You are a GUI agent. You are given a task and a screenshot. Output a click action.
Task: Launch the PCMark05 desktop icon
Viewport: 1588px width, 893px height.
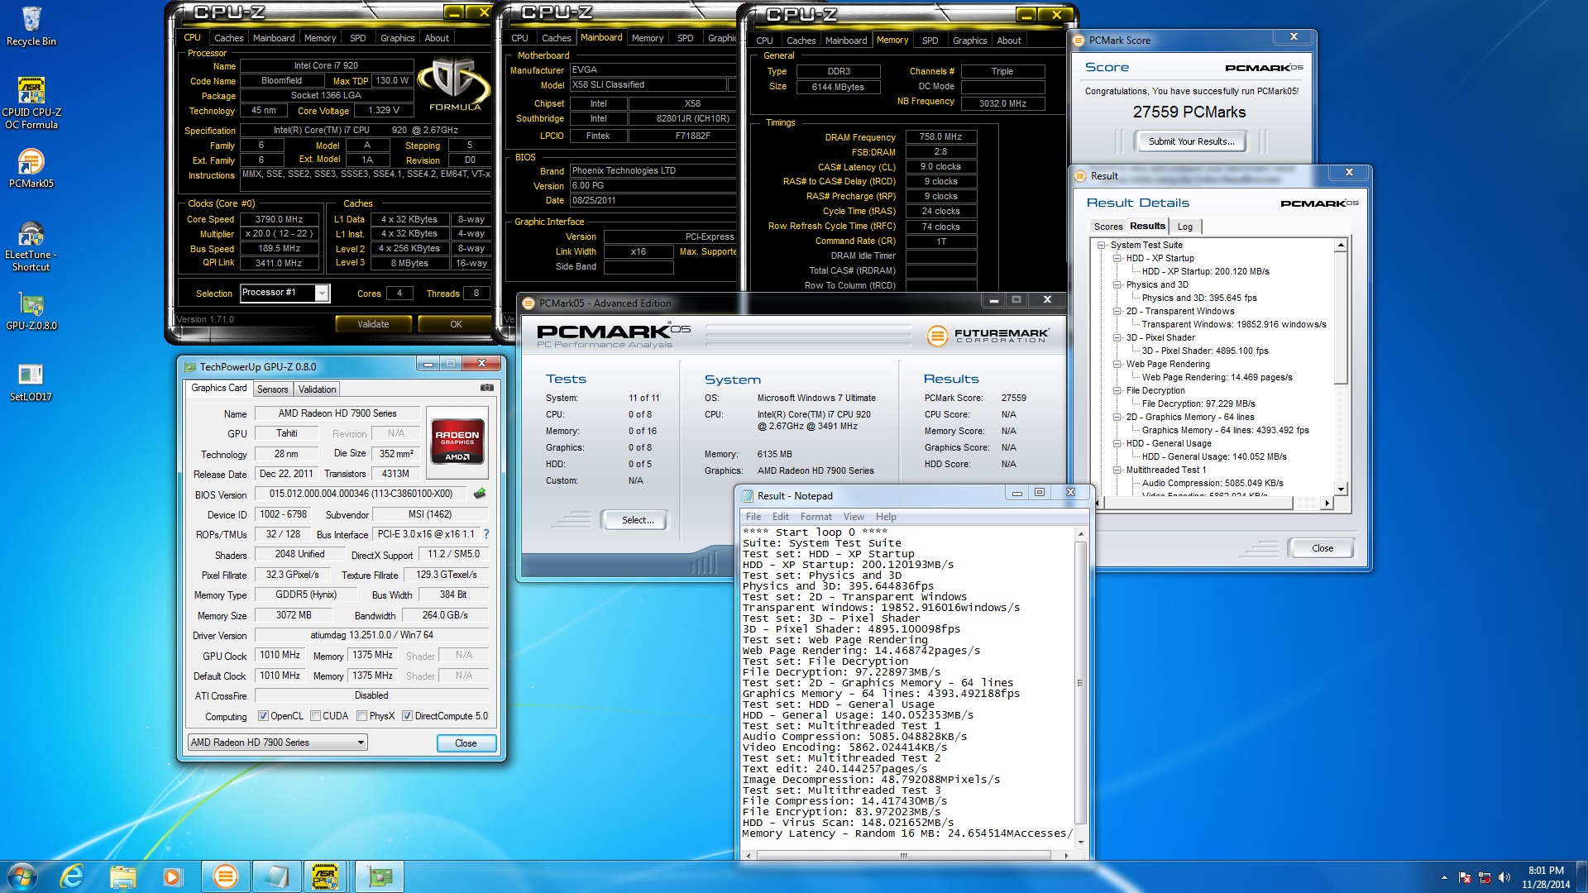31,169
